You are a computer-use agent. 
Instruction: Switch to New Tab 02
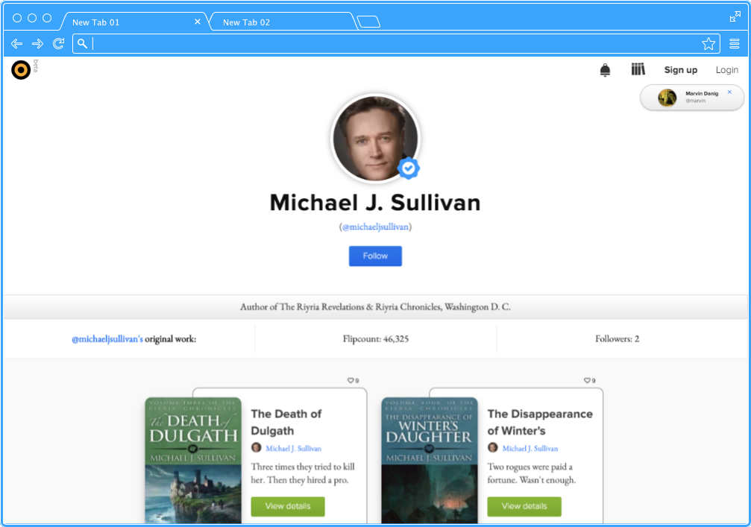coord(283,22)
